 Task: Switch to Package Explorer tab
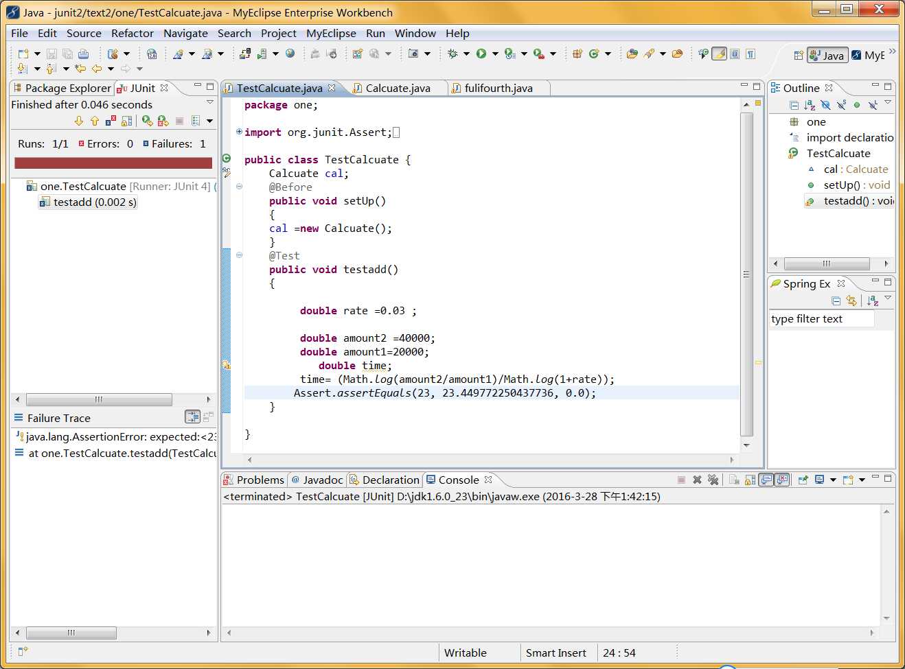(62, 88)
